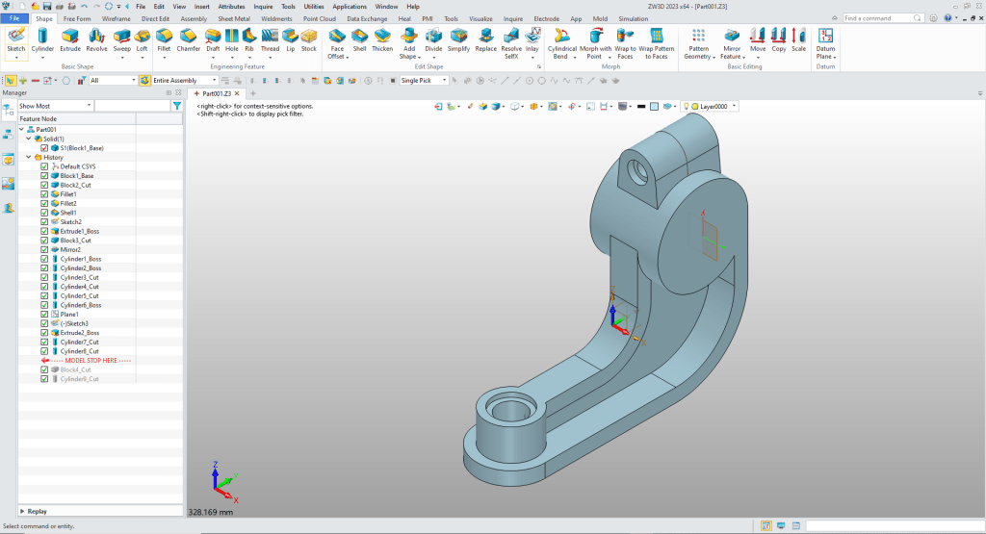Uncheck the Fillet1 feature checkbox
The height and width of the screenshot is (534, 986).
point(44,194)
